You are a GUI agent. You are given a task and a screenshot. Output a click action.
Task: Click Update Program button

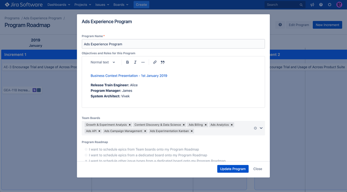(x=233, y=169)
